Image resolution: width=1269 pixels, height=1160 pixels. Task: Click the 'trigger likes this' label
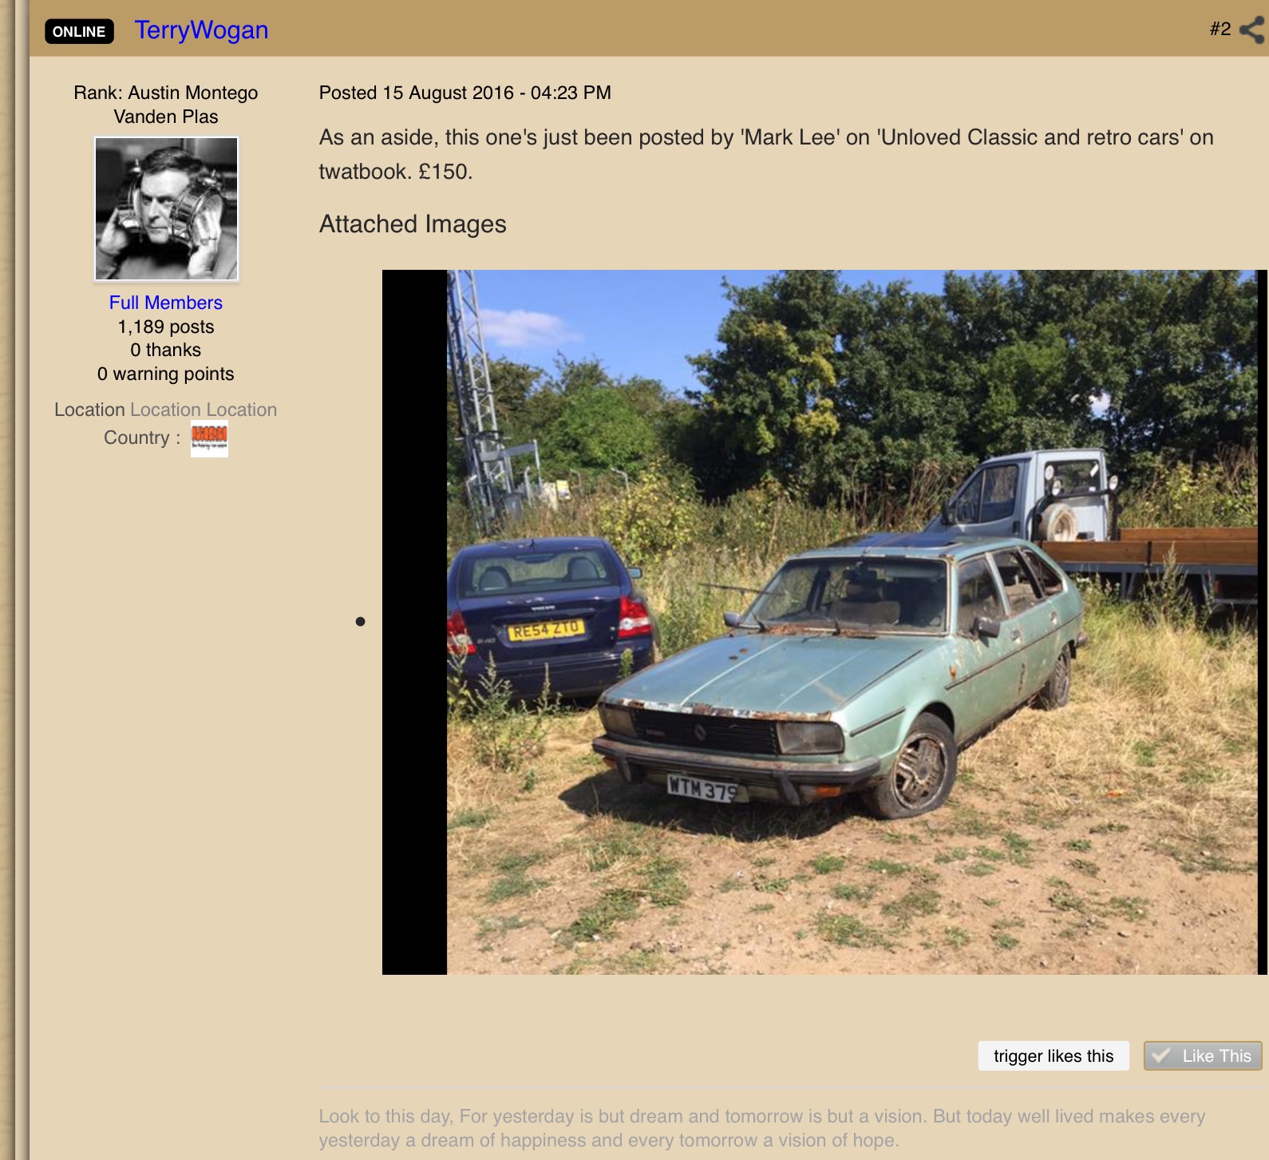1054,1055
